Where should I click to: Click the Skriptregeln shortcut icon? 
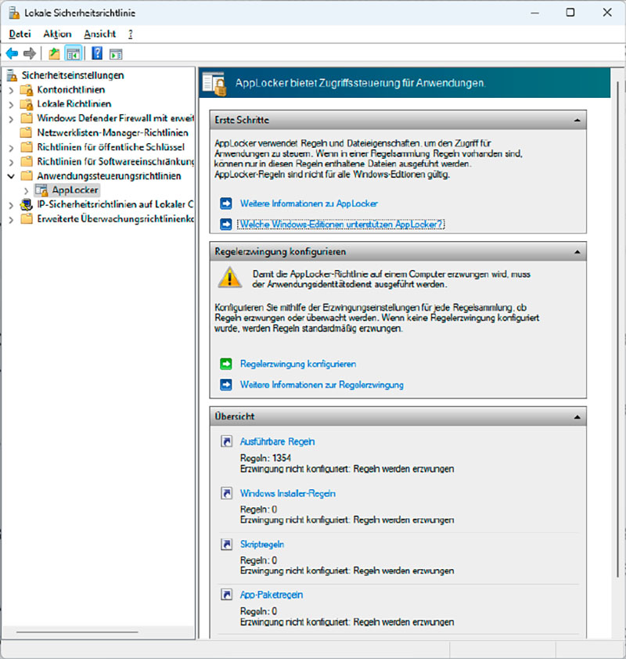pyautogui.click(x=226, y=544)
